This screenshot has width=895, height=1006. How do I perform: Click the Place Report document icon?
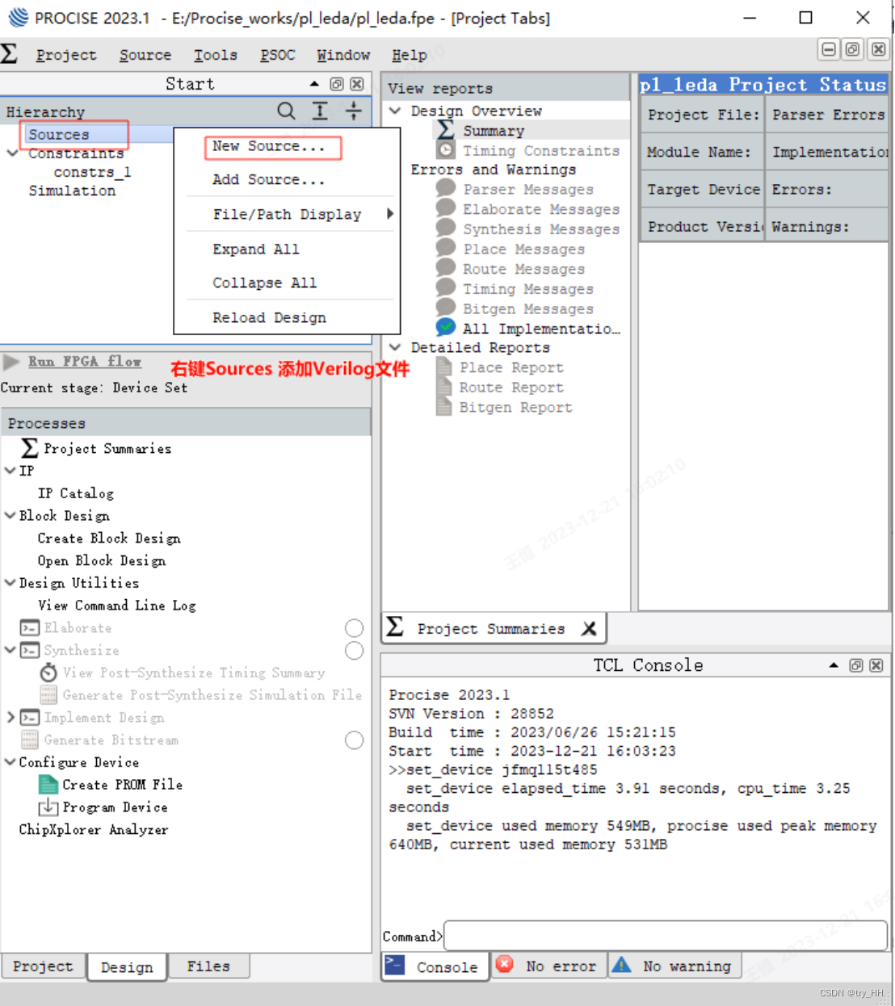click(x=443, y=367)
